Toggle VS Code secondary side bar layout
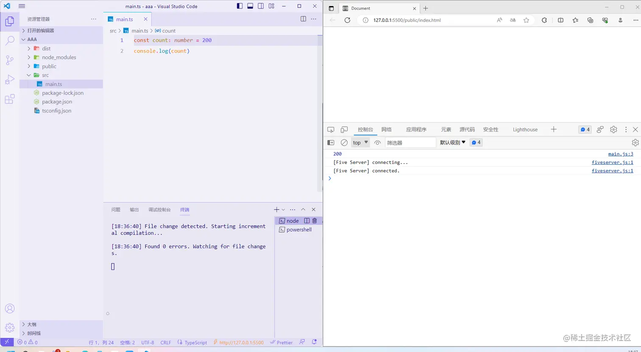The image size is (641, 352). (x=261, y=6)
